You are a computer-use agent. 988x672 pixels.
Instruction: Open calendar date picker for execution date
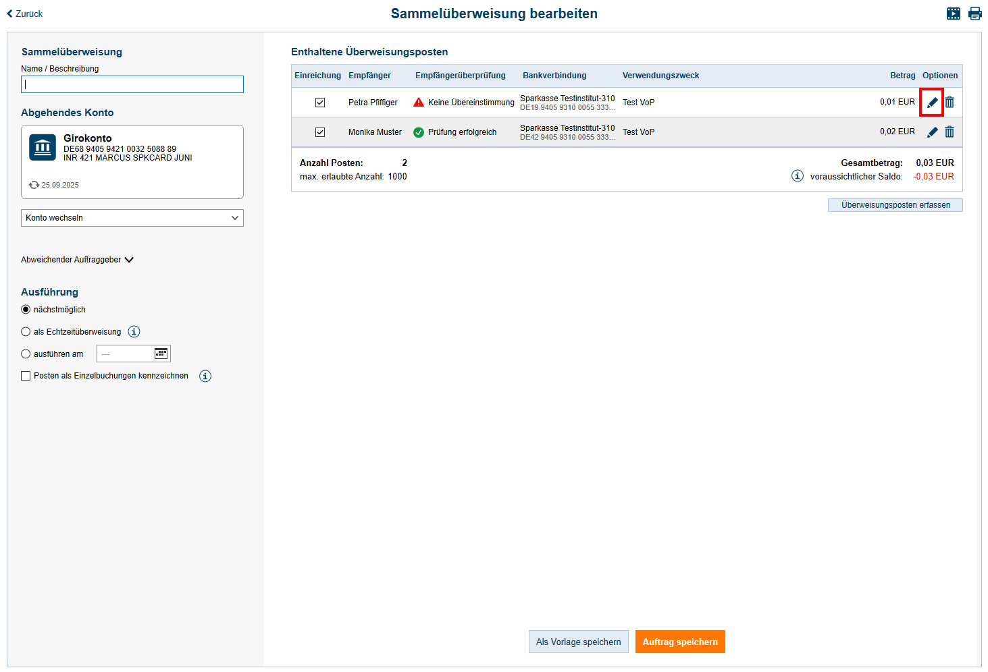coord(161,354)
